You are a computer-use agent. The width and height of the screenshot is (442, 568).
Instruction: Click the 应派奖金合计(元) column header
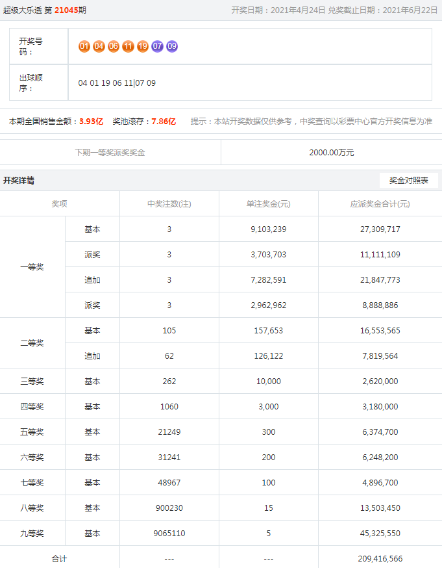pos(380,204)
